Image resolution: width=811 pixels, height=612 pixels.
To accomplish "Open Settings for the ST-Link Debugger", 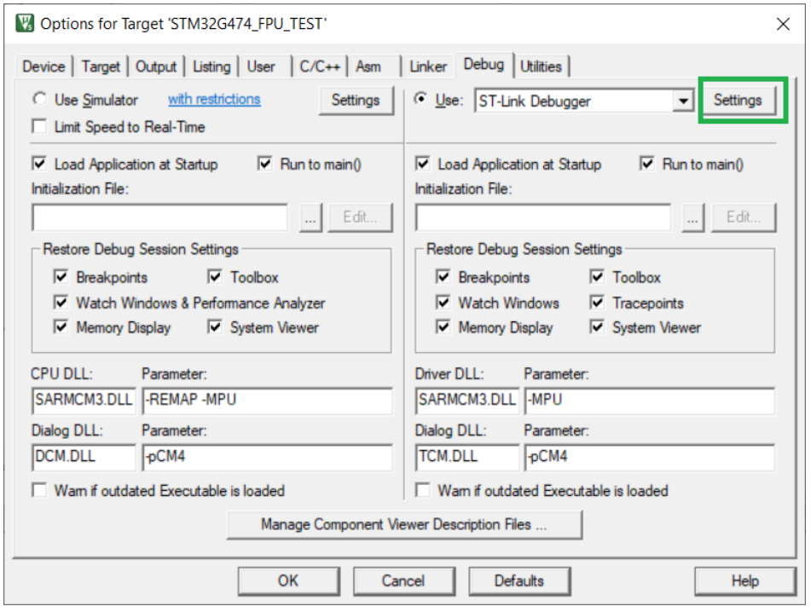I will pos(738,100).
